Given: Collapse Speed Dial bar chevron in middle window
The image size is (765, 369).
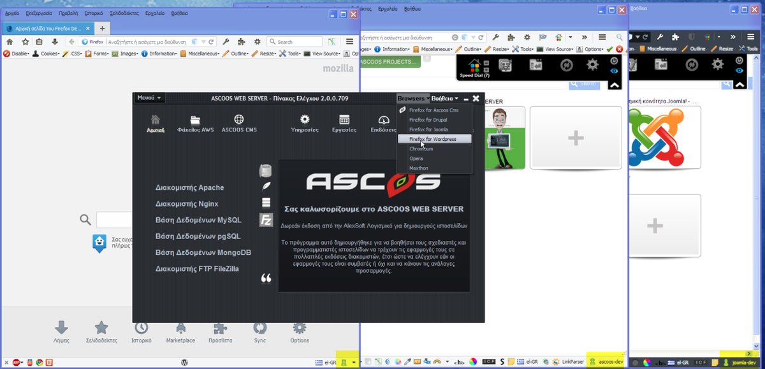Looking at the screenshot, I should tap(615, 85).
